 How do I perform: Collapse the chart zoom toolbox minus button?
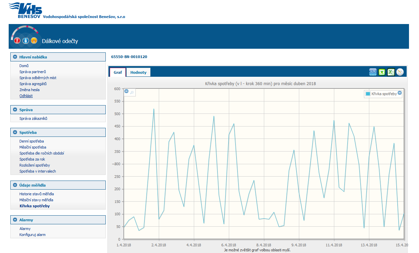tap(126, 91)
